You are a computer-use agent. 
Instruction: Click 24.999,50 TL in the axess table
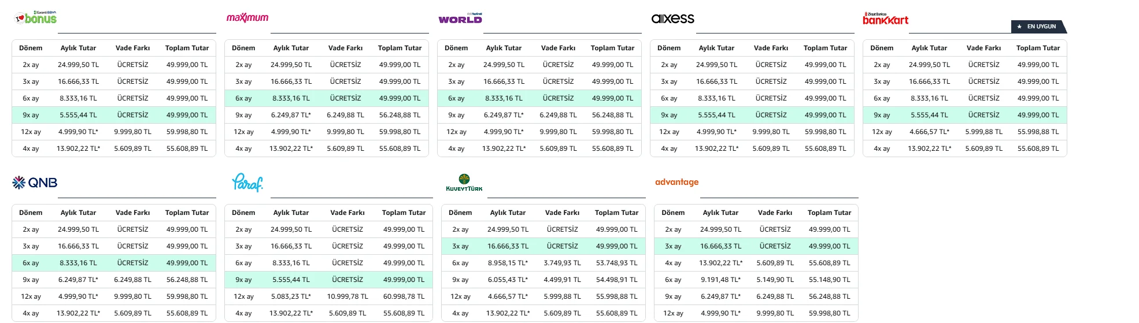point(716,65)
